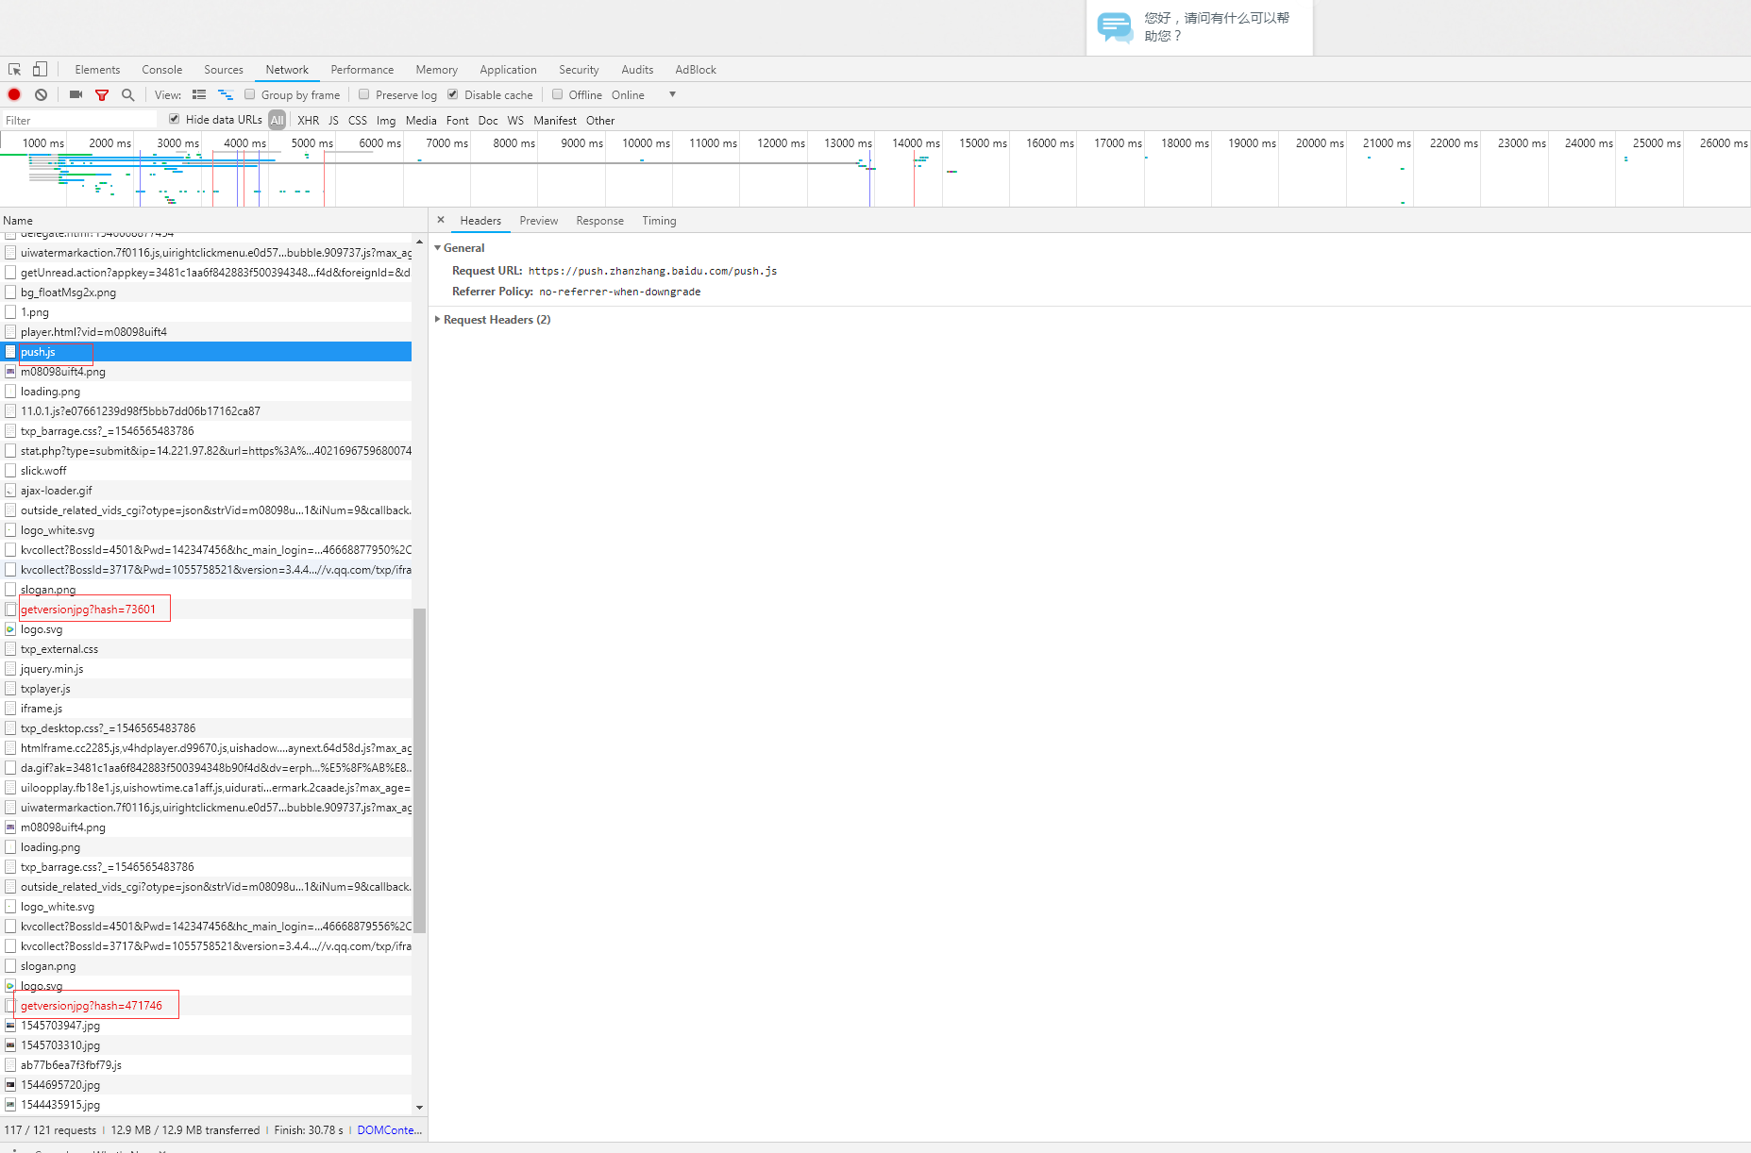1751x1153 pixels.
Task: Open the Application tab
Action: (x=508, y=70)
